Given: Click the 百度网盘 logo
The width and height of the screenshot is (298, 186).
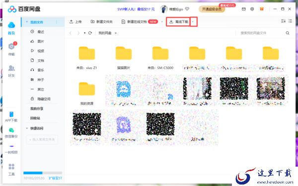Looking at the screenshot, I should [24, 9].
